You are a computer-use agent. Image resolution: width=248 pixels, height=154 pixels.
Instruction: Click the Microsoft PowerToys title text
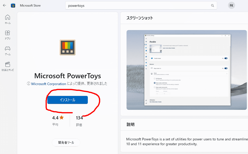[x=68, y=76]
